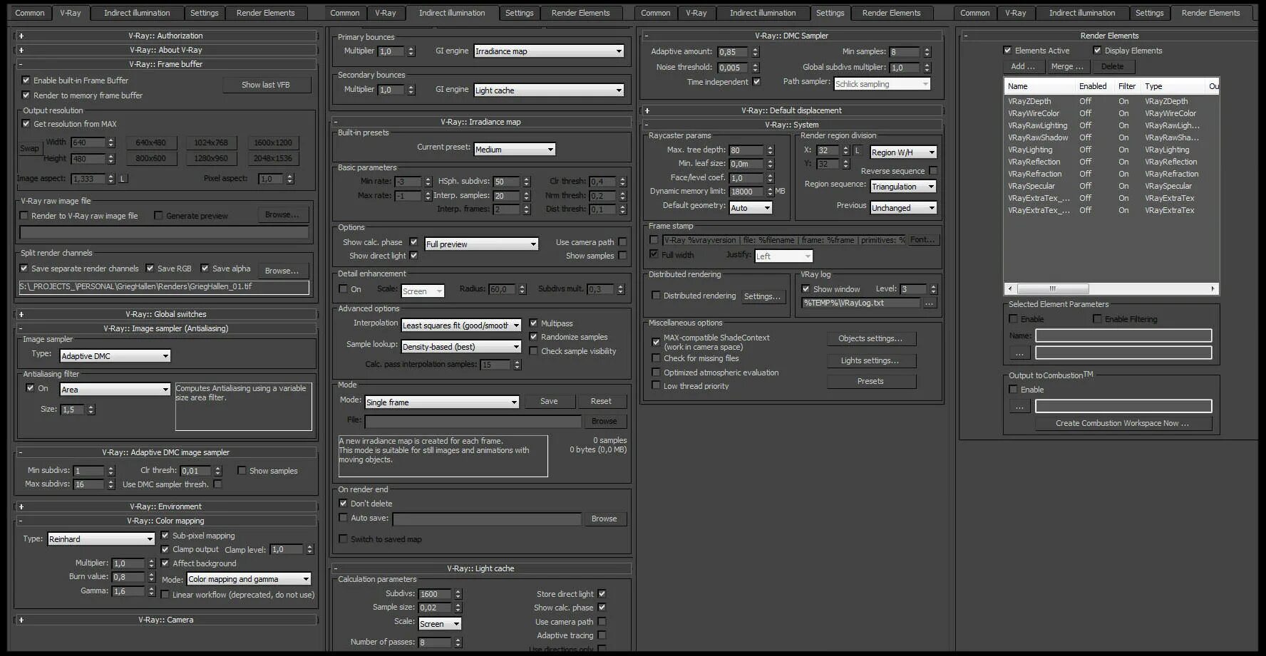This screenshot has width=1266, height=656.
Task: Open Objects settings... dialog
Action: pos(870,339)
